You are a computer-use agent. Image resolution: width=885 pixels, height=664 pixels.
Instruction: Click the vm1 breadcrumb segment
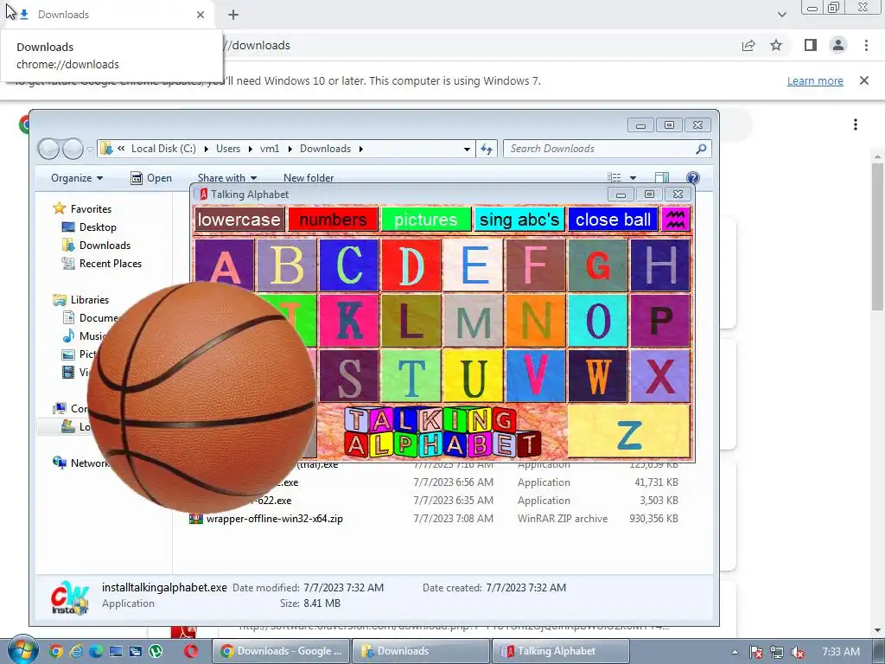270,149
